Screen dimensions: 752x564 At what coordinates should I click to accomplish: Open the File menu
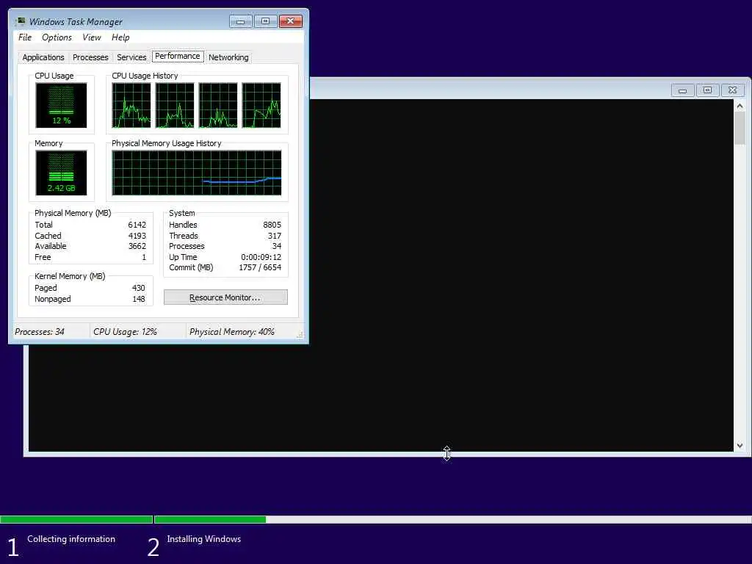pos(25,37)
